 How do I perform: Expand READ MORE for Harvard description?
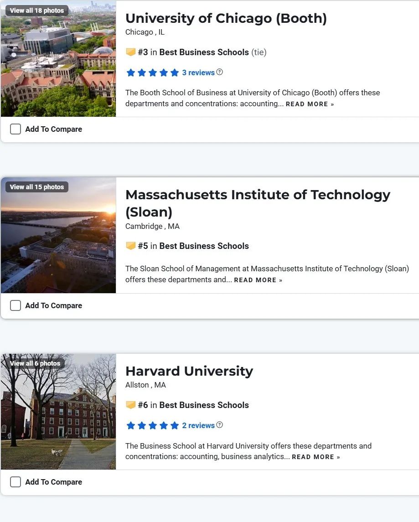point(316,457)
